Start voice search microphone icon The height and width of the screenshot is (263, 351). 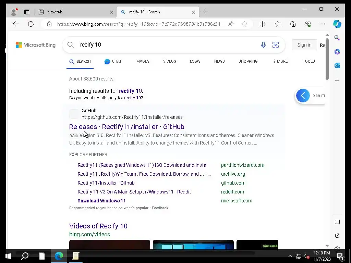(x=263, y=45)
